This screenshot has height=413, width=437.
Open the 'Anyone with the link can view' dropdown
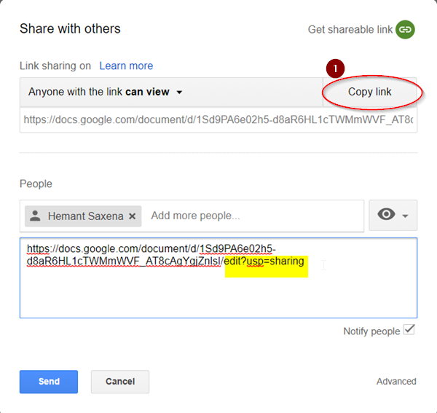coord(106,93)
